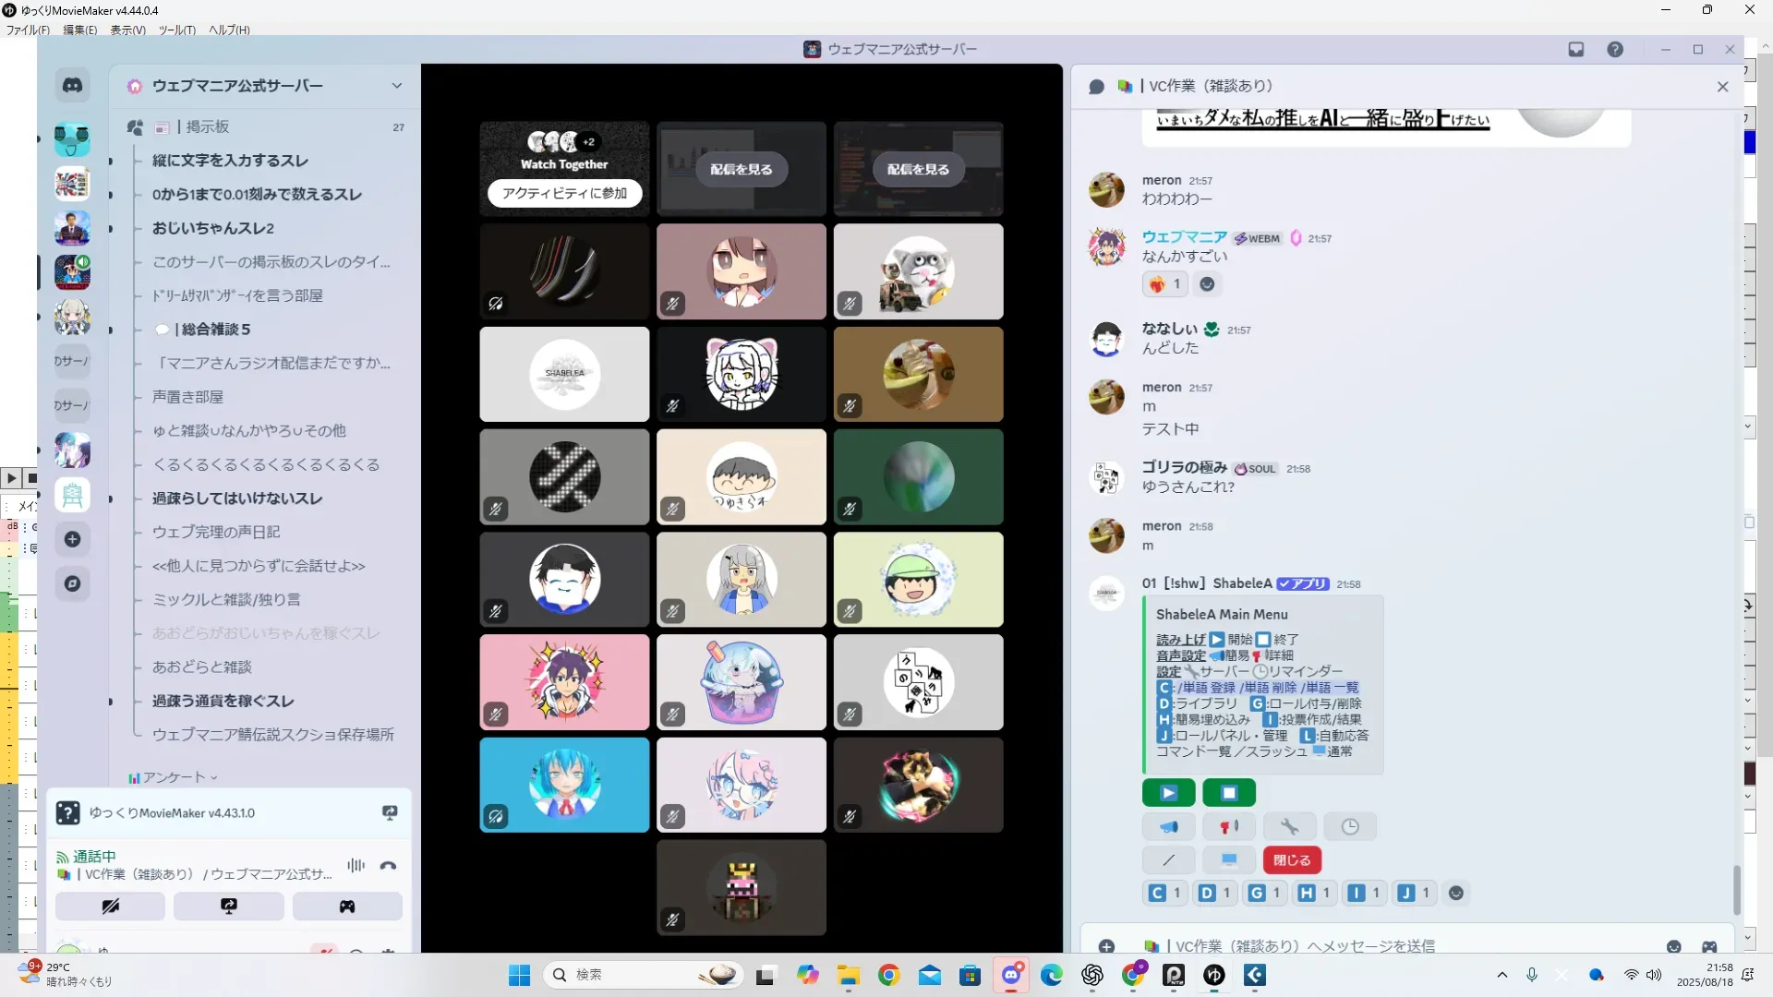This screenshot has width=1773, height=997.
Task: Click the wrench settings button in ShabeleA menu
Action: pyautogui.click(x=1289, y=826)
